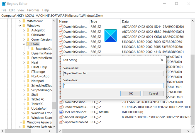Click values pane horizontal scroll left arrow
Image resolution: width=195 pixels, height=133 pixels.
[x=60, y=131]
